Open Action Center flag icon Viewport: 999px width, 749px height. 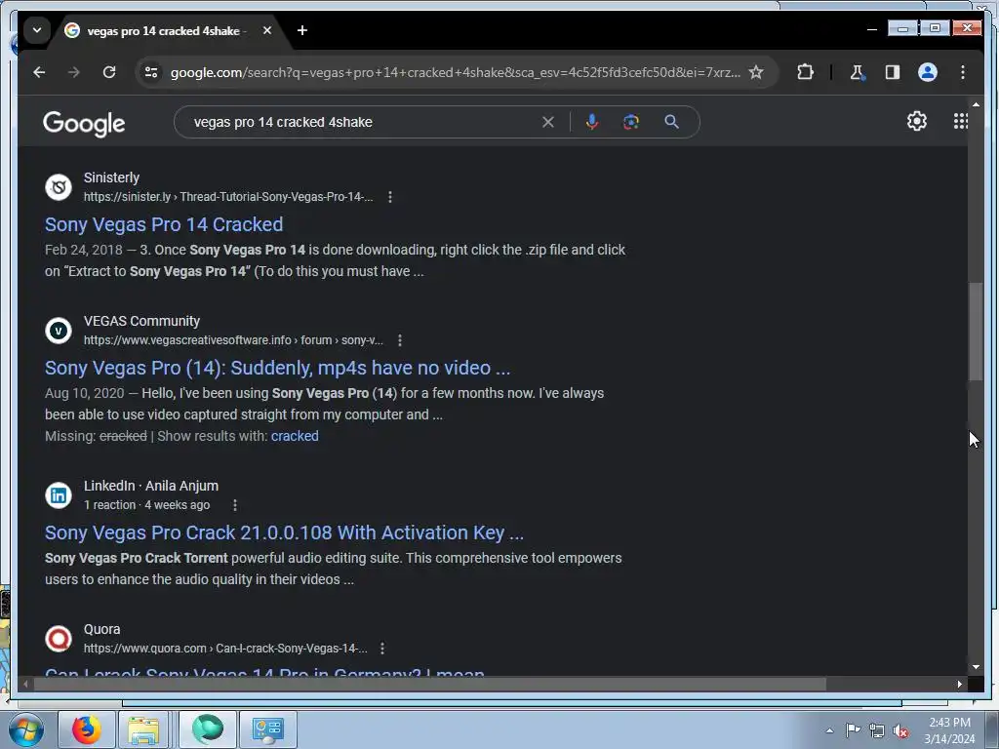853,730
